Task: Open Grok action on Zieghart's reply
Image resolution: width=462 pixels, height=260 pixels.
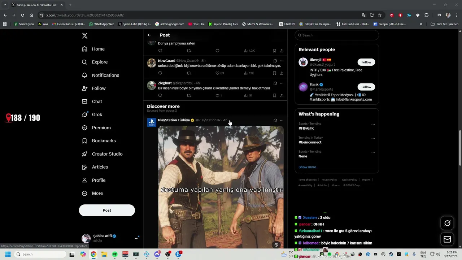Action: click(x=275, y=83)
